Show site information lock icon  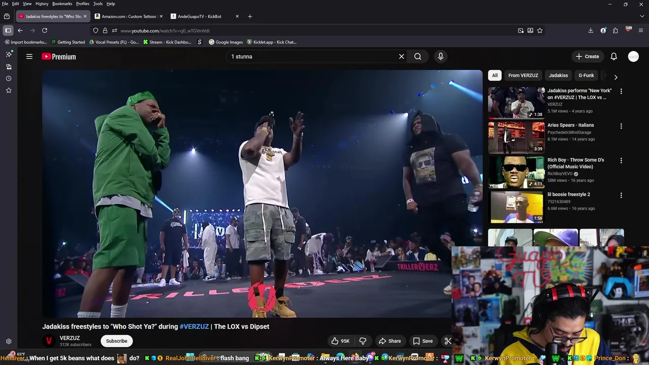105,30
